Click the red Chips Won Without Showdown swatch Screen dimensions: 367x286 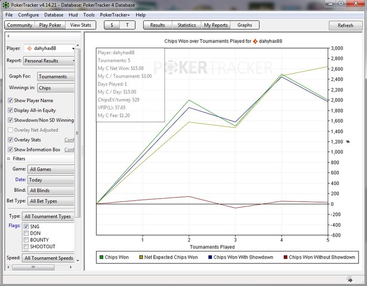[285, 257]
